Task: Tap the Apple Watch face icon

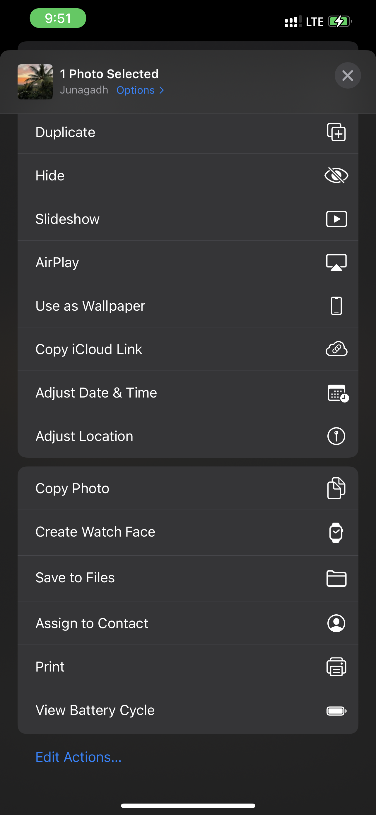Action: [x=336, y=532]
